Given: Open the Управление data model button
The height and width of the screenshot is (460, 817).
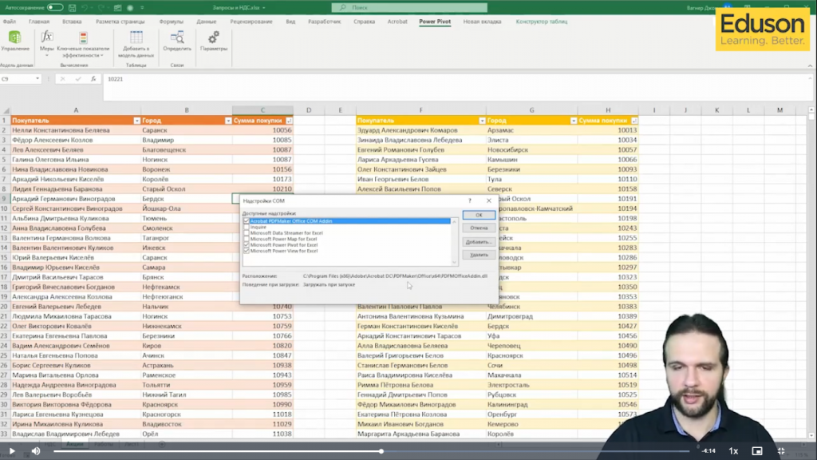Looking at the screenshot, I should [15, 41].
